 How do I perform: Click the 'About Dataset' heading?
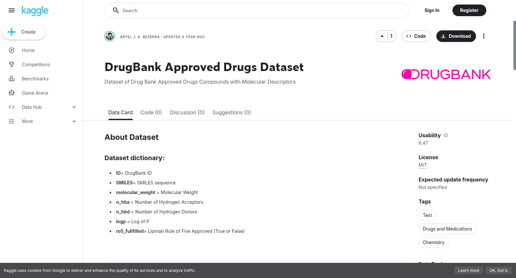(132, 137)
